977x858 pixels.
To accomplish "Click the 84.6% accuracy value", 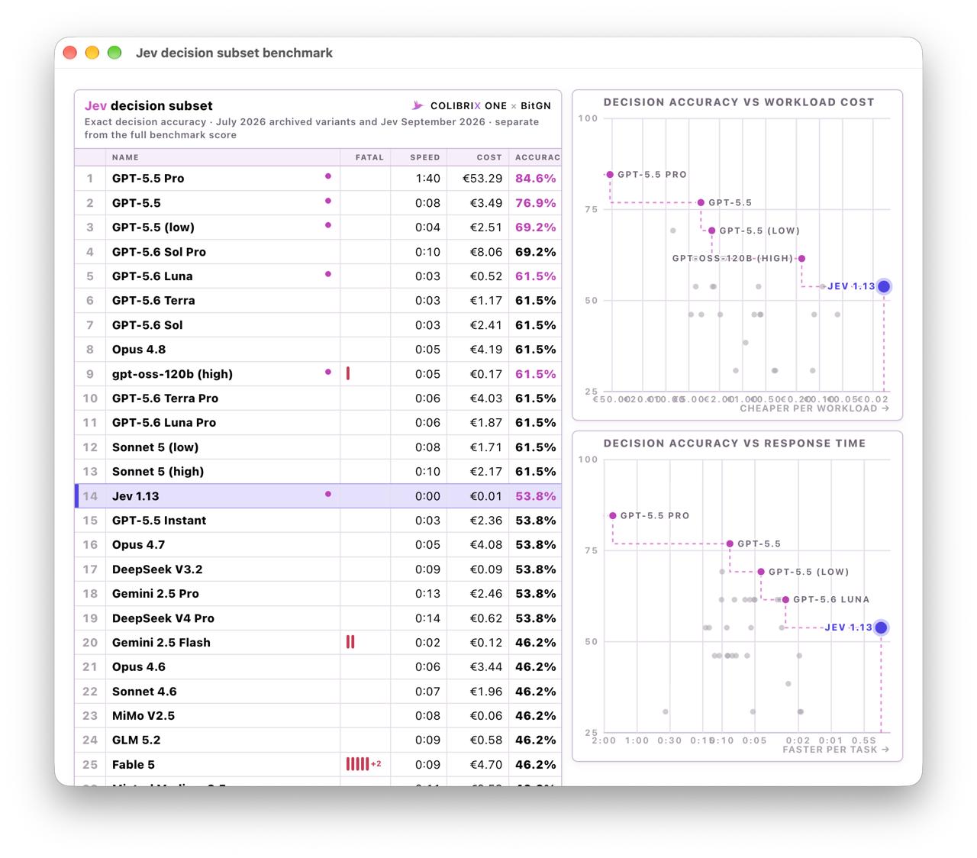I will (536, 179).
